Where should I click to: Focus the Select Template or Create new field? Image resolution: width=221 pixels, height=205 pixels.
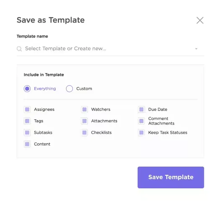click(x=110, y=49)
